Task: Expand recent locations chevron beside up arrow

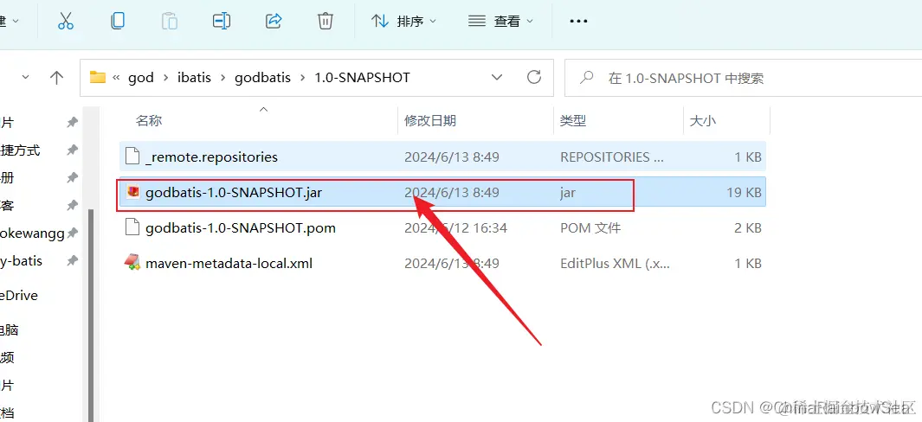Action: coord(25,77)
